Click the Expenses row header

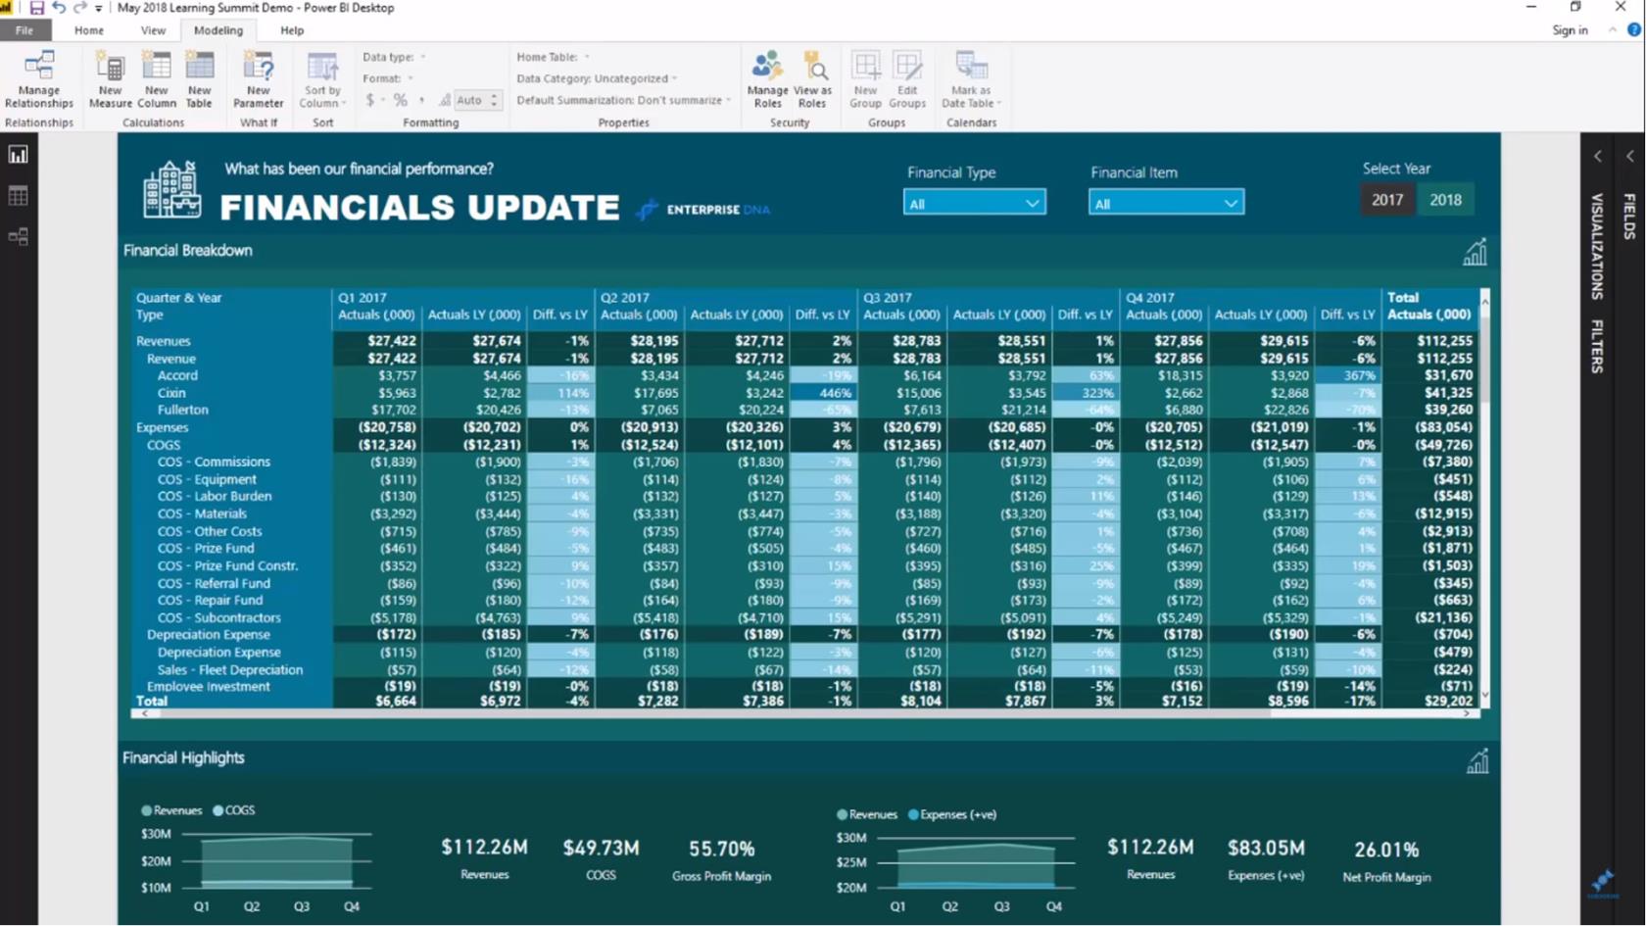click(162, 427)
